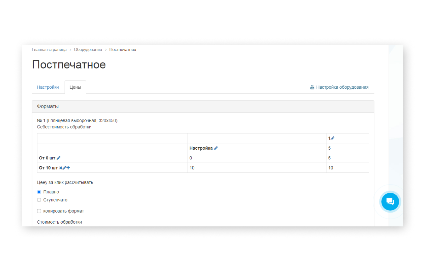425x272 pixels.
Task: Switch to the Настройки tab
Action: [48, 87]
